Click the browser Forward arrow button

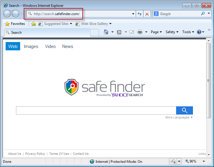(15, 14)
